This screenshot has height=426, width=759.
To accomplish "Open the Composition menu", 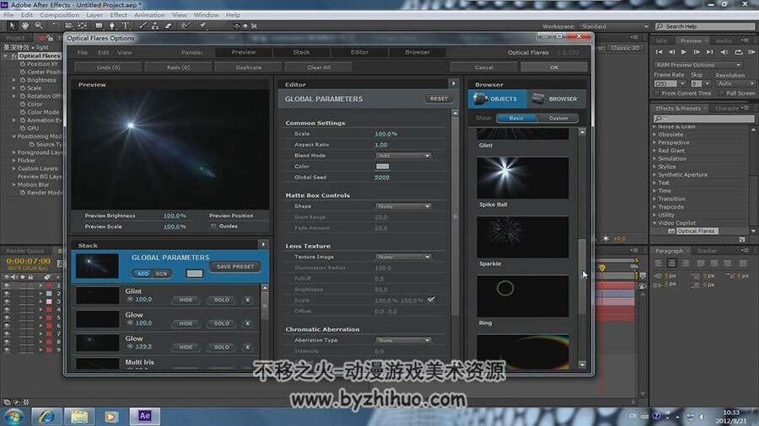I will (x=60, y=15).
